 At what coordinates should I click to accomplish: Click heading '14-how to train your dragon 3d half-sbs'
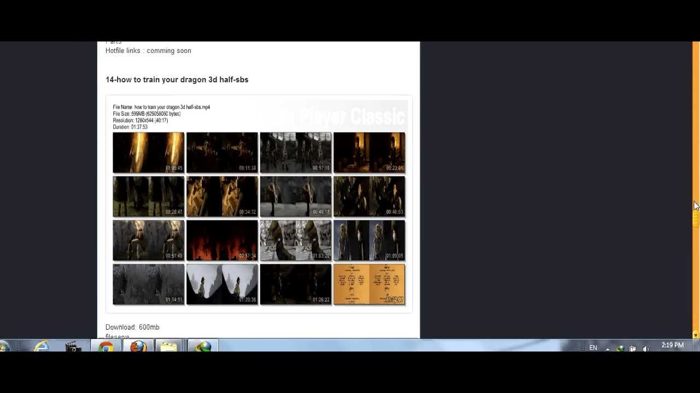[177, 80]
